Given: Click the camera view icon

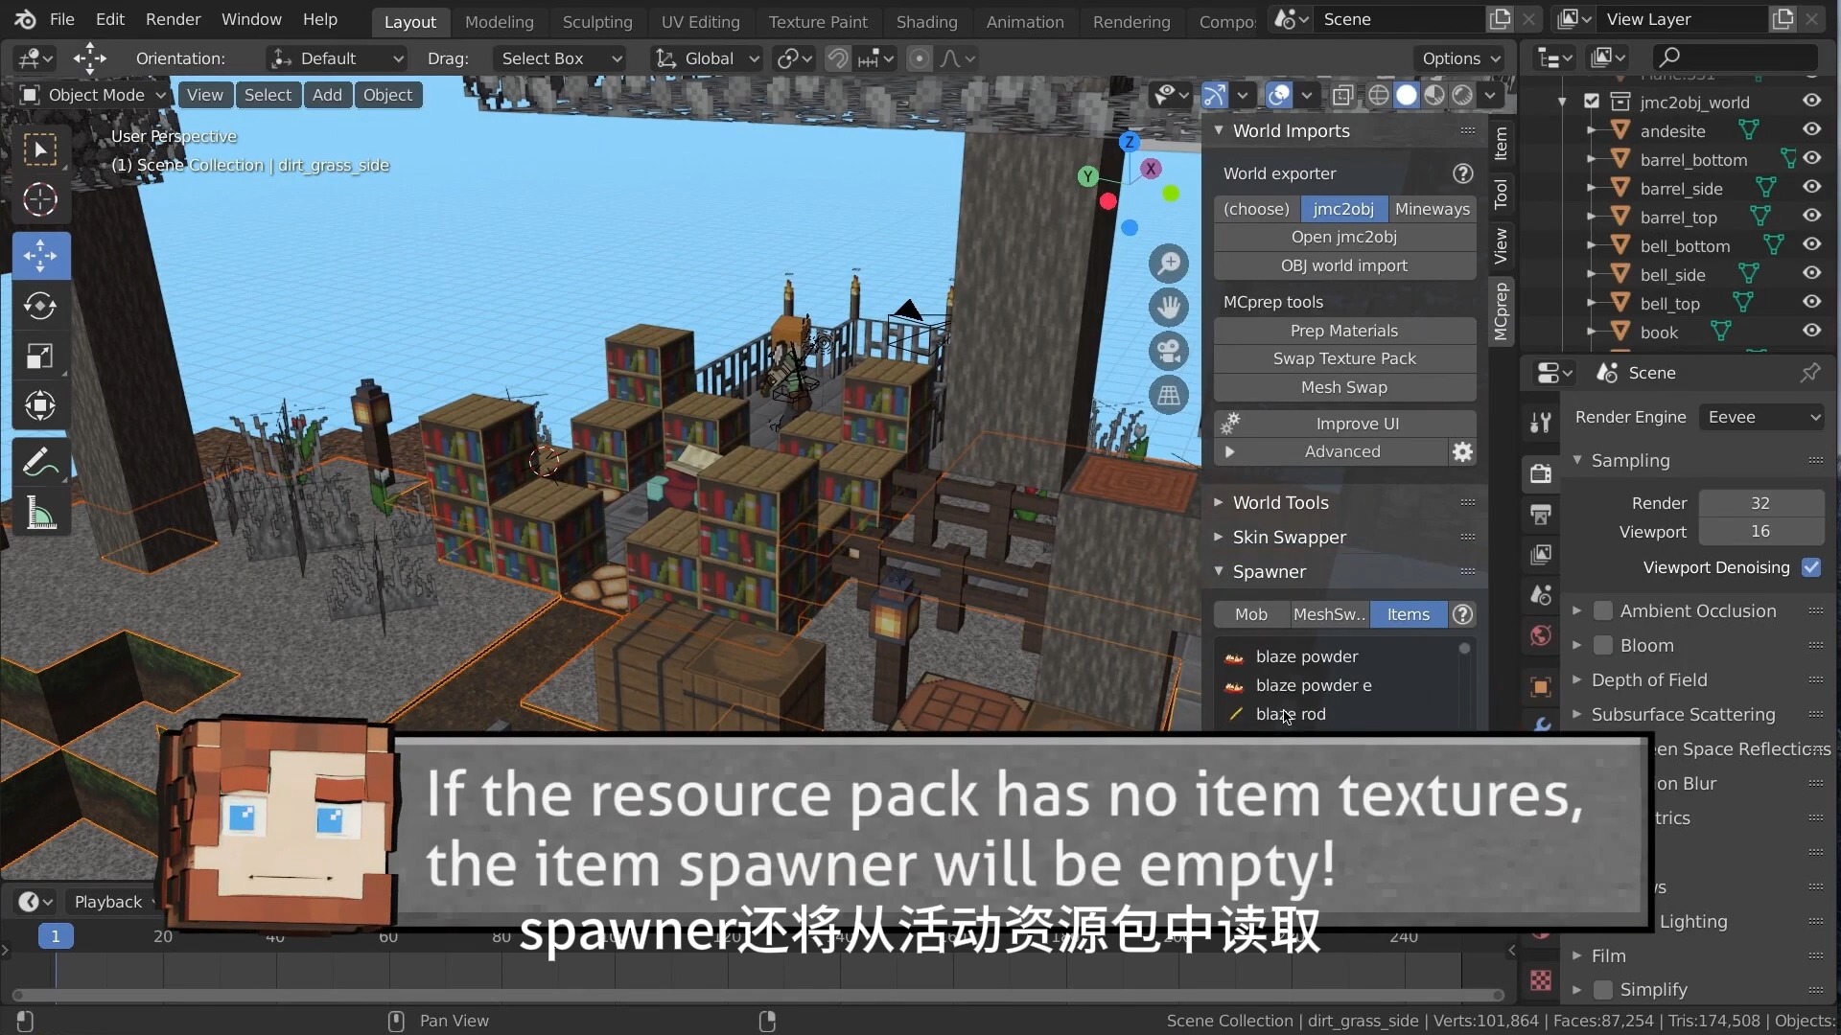Looking at the screenshot, I should pyautogui.click(x=1169, y=352).
